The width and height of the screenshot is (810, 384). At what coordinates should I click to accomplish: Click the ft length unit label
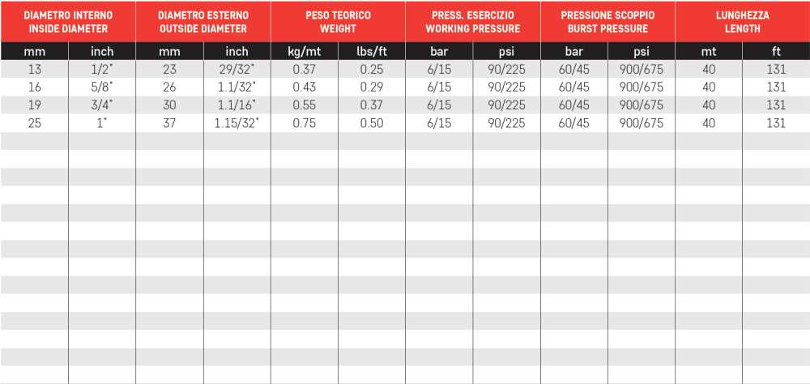click(776, 52)
